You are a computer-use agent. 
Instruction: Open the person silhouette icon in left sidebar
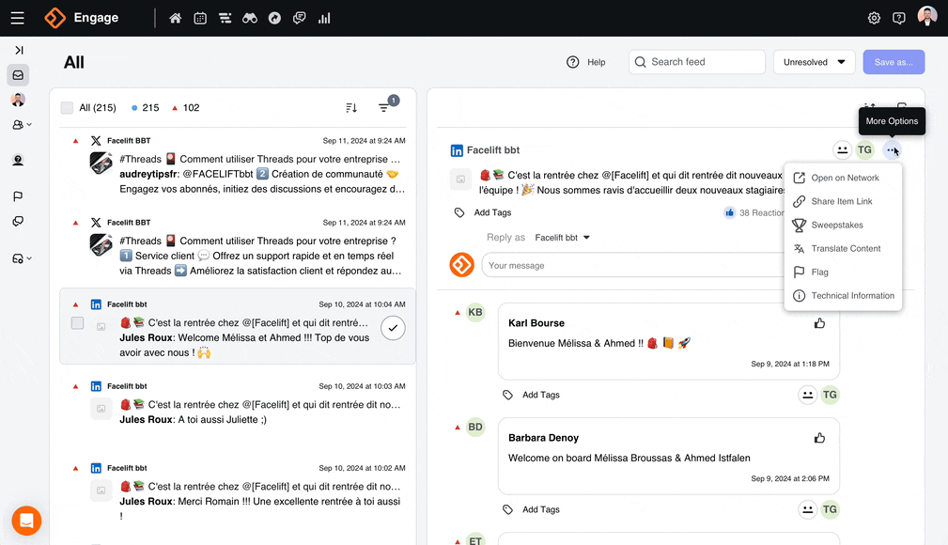pos(18,161)
